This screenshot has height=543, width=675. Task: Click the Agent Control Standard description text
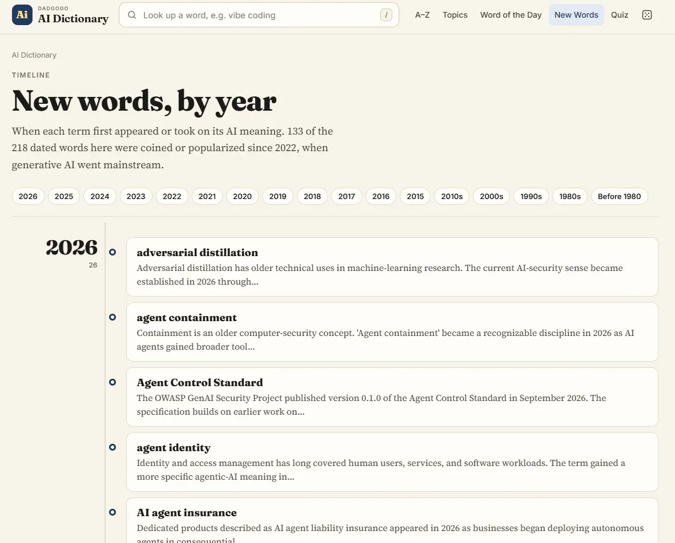(x=372, y=404)
